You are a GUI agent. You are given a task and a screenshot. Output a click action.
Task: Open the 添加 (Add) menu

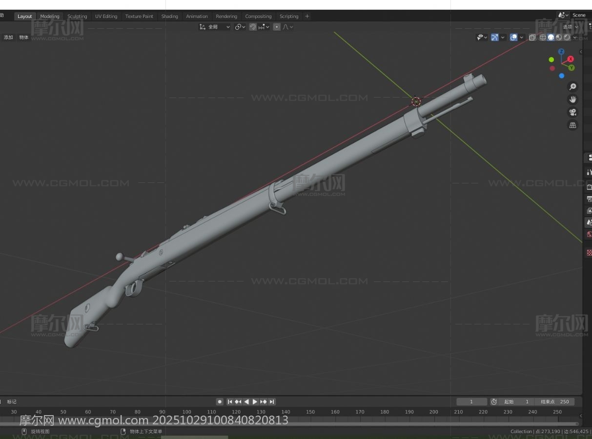(9, 38)
